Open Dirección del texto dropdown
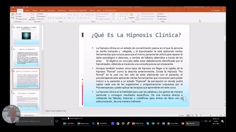This screenshot has width=236, height=132. point(103,14)
